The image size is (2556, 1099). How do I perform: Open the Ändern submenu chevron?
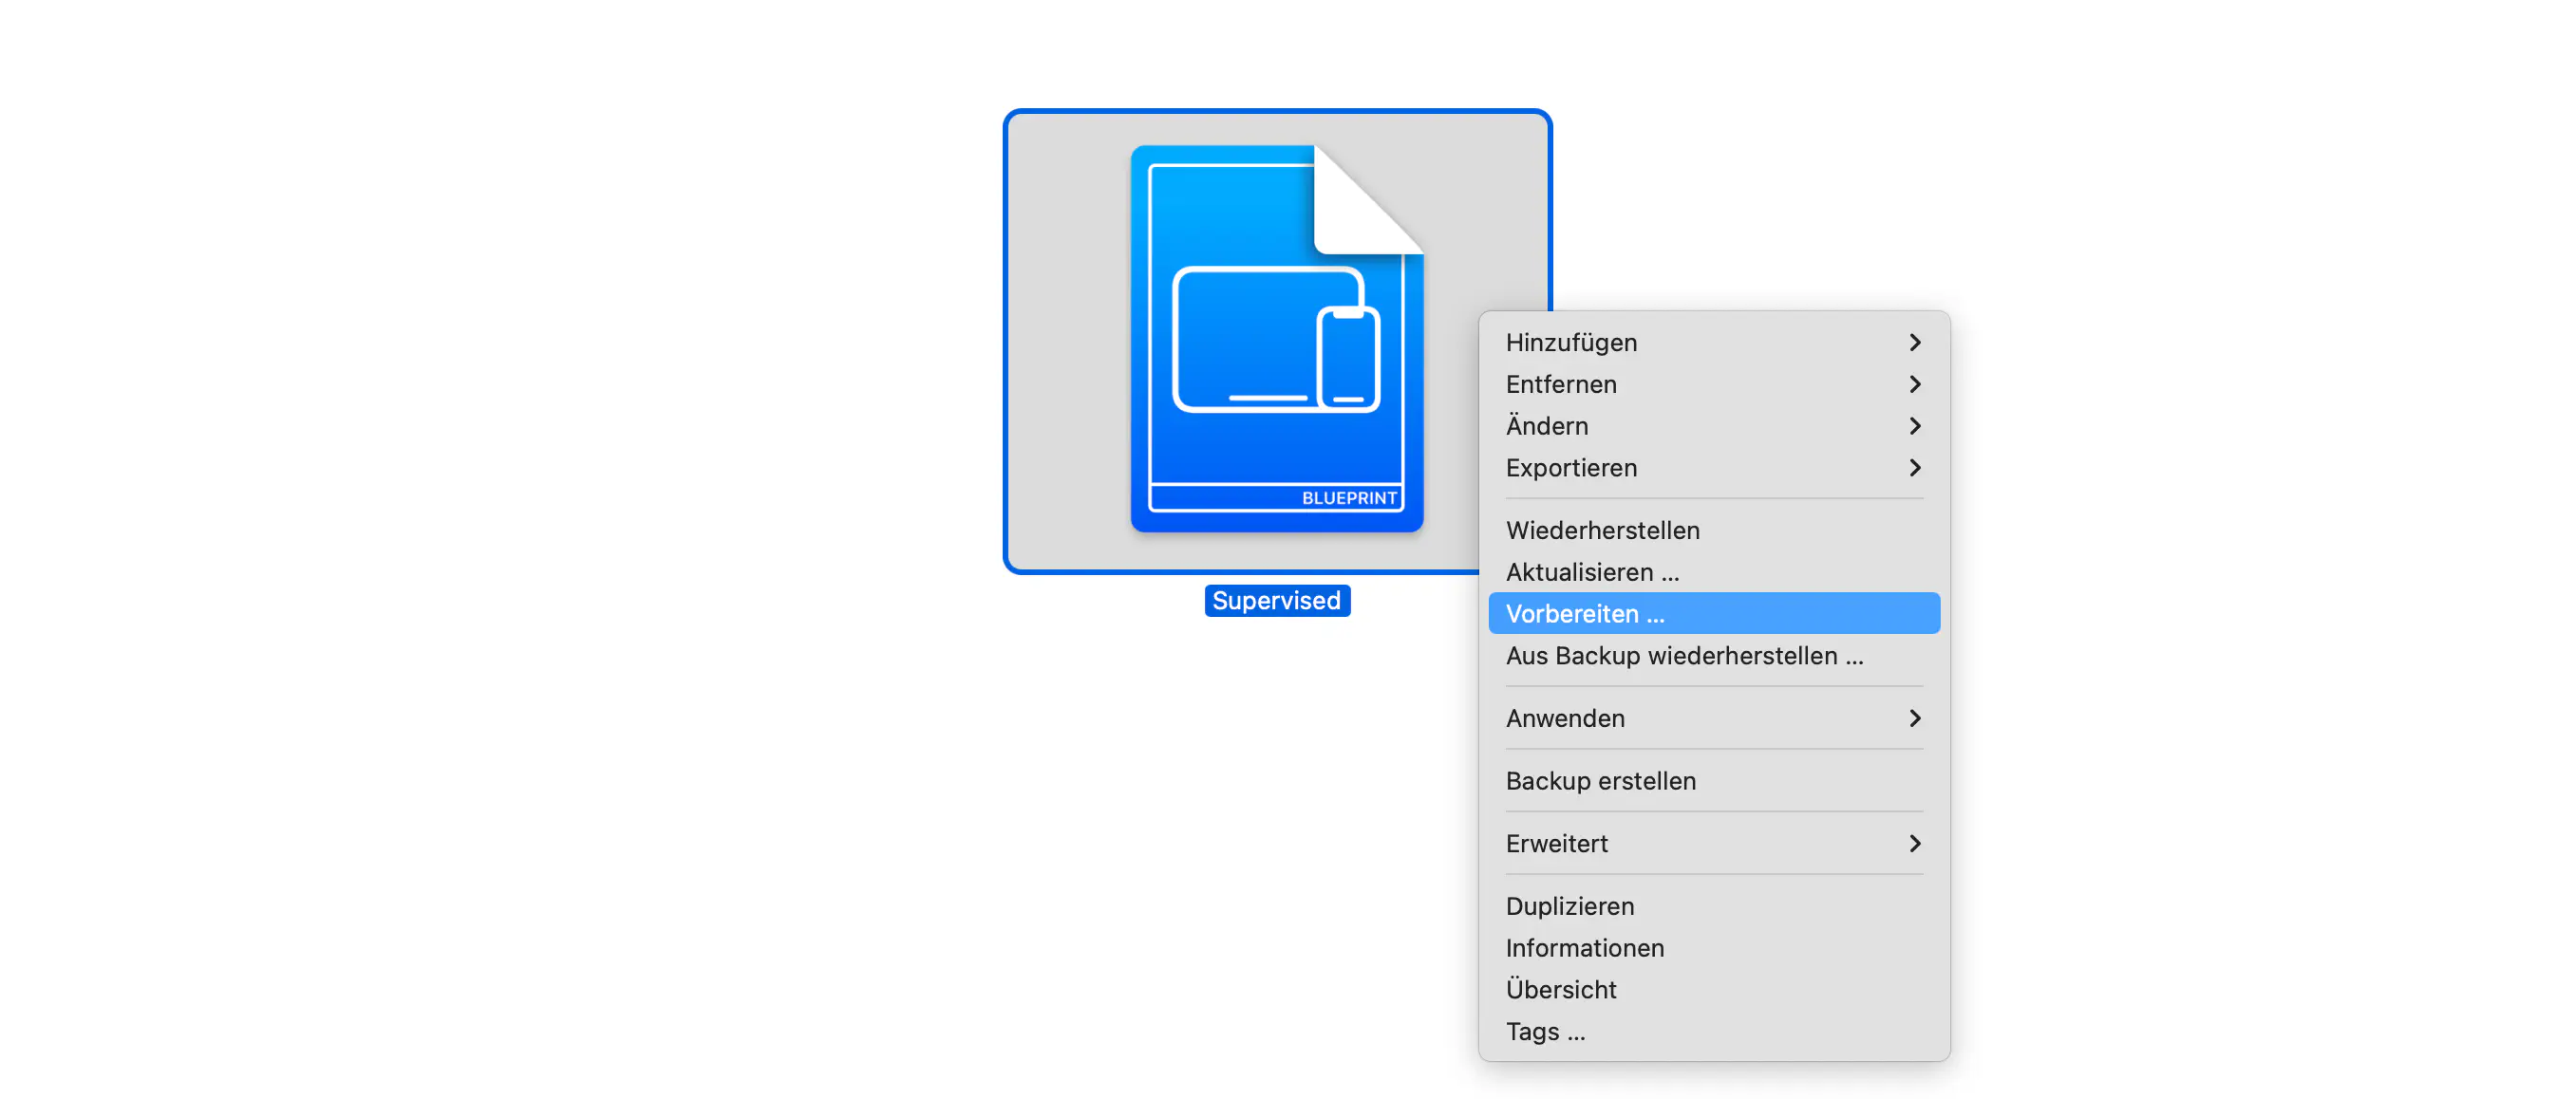point(1915,425)
